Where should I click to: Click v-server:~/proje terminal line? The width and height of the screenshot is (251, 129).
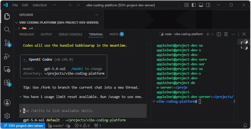(x=172, y=87)
